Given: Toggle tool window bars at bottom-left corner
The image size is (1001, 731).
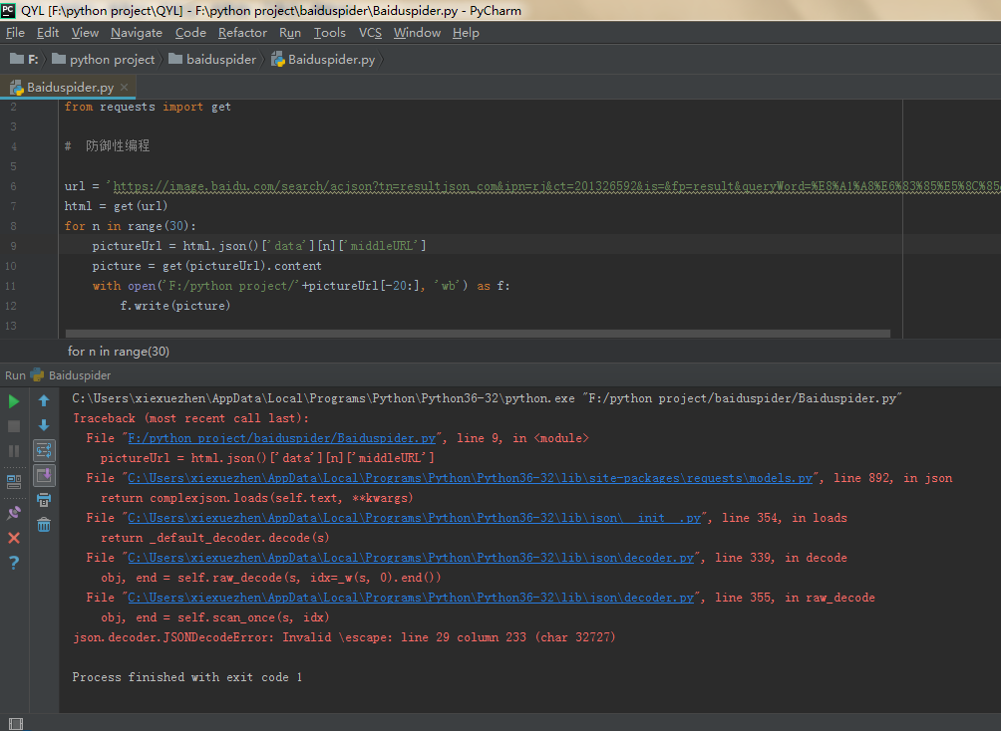Looking at the screenshot, I should click(x=14, y=723).
